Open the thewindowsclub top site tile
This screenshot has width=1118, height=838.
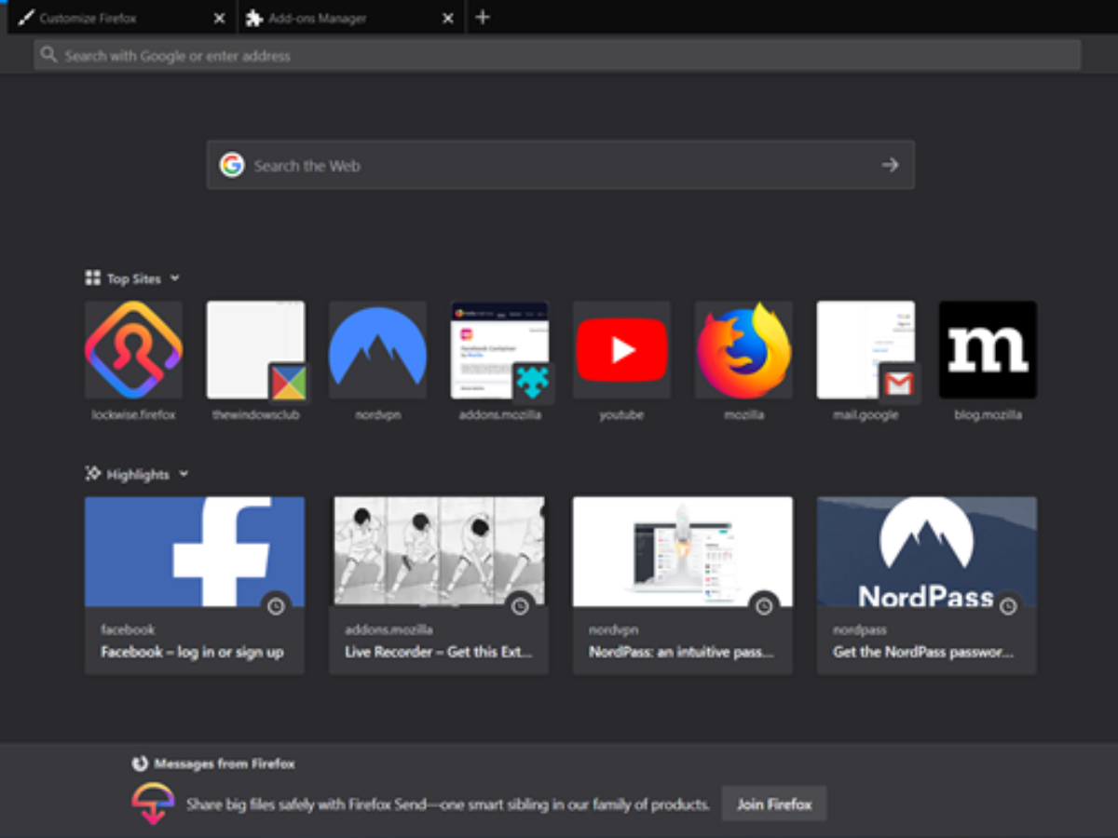[255, 350]
